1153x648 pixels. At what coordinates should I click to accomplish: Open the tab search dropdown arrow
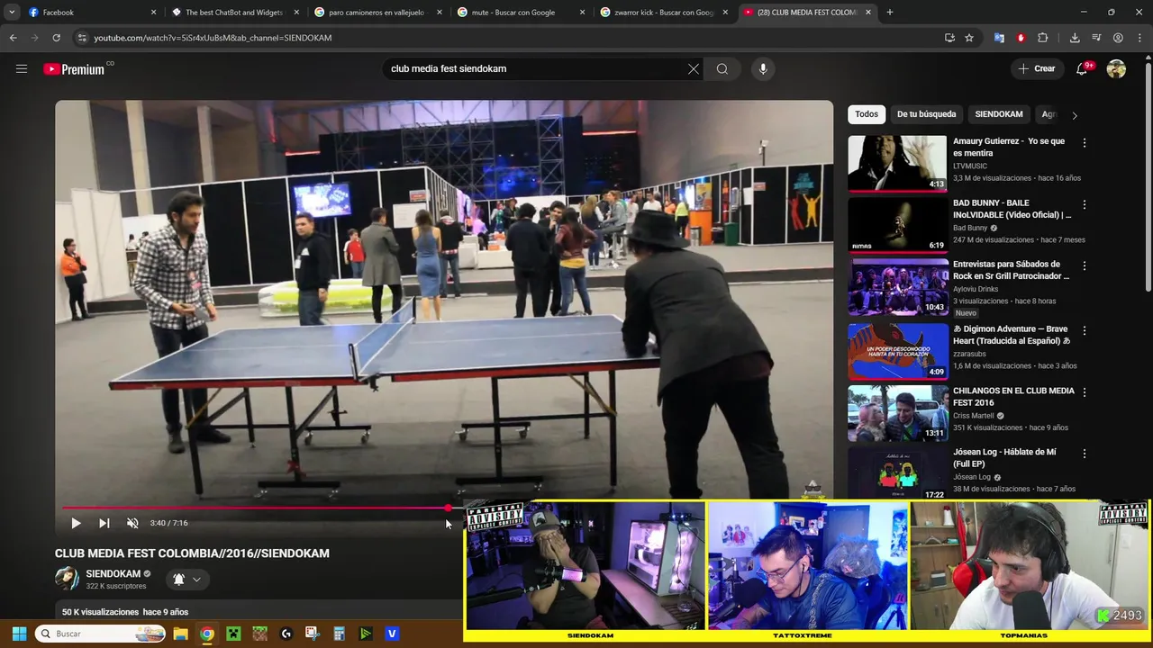[x=12, y=13]
